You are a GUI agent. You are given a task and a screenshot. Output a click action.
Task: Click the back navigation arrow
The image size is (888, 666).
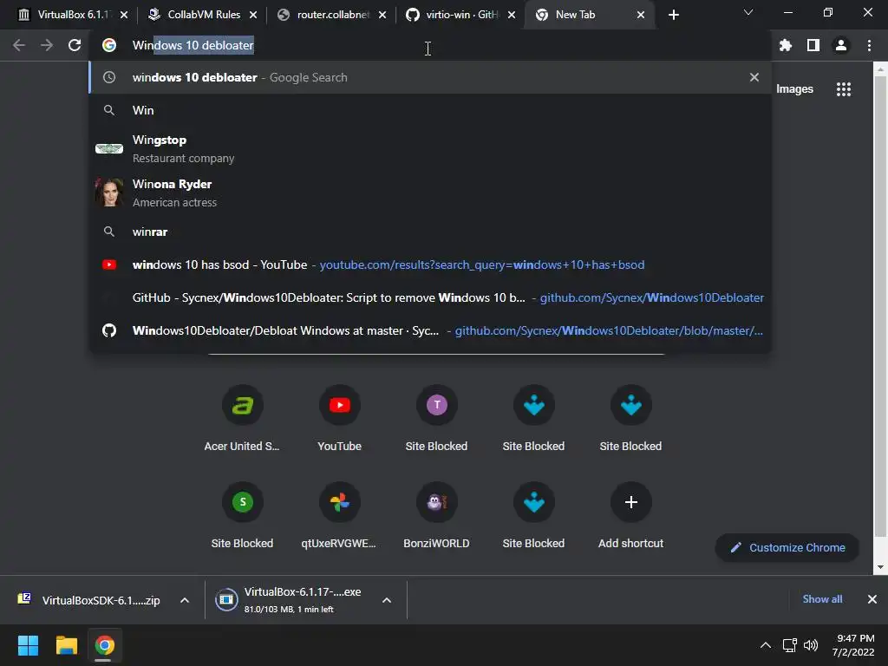[19, 45]
